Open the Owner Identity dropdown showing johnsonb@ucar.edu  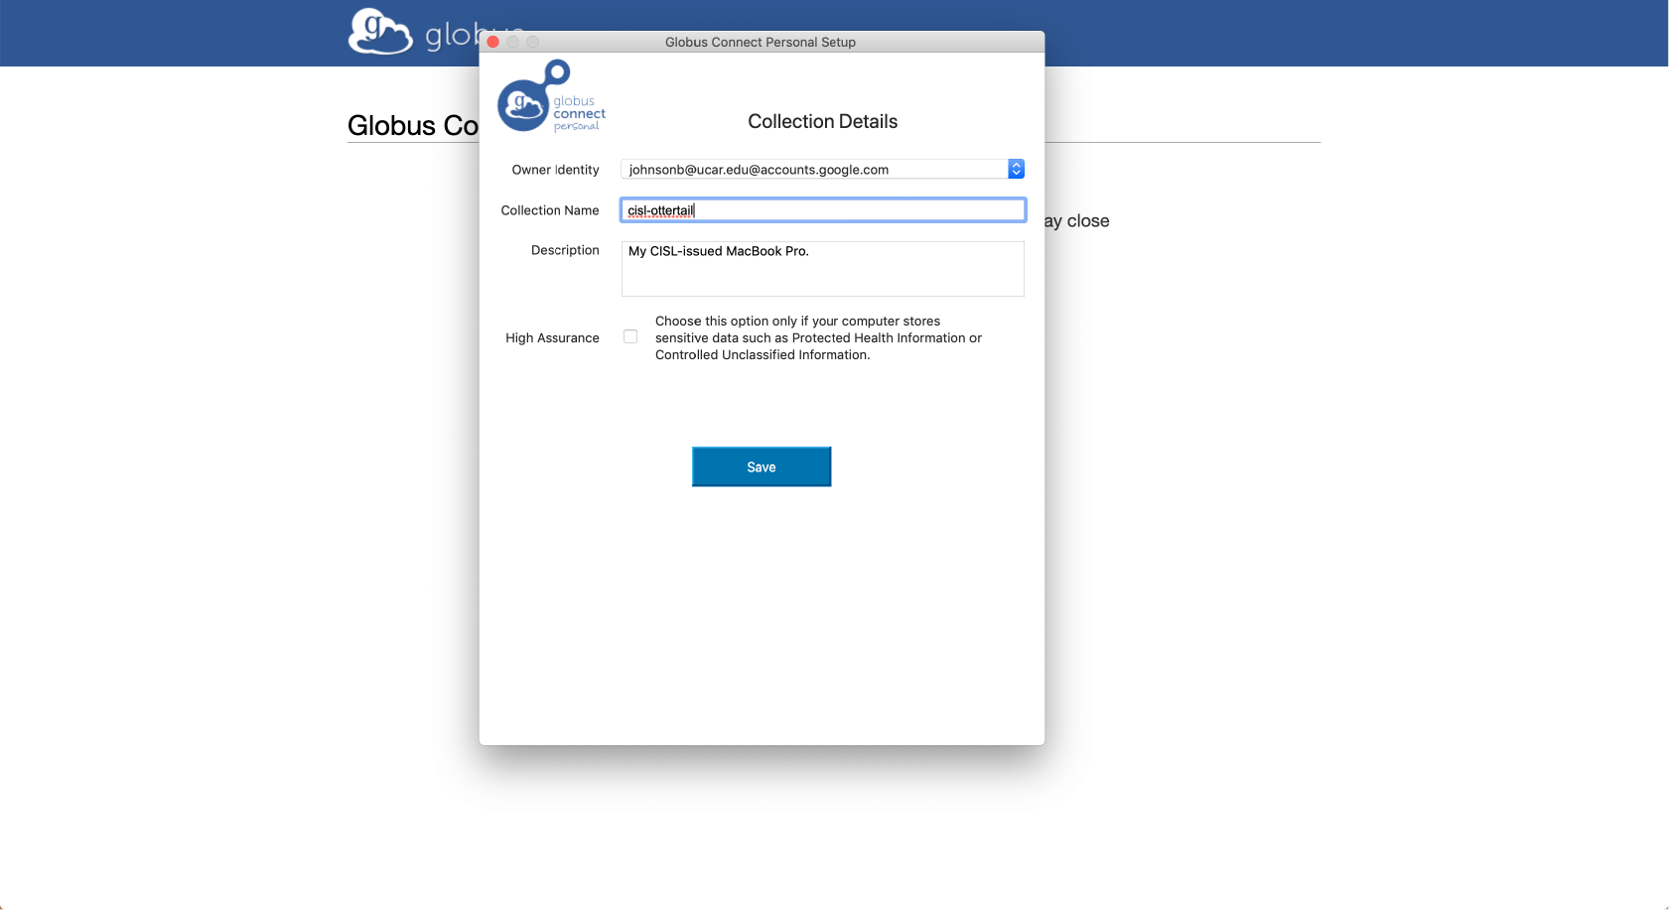click(814, 170)
